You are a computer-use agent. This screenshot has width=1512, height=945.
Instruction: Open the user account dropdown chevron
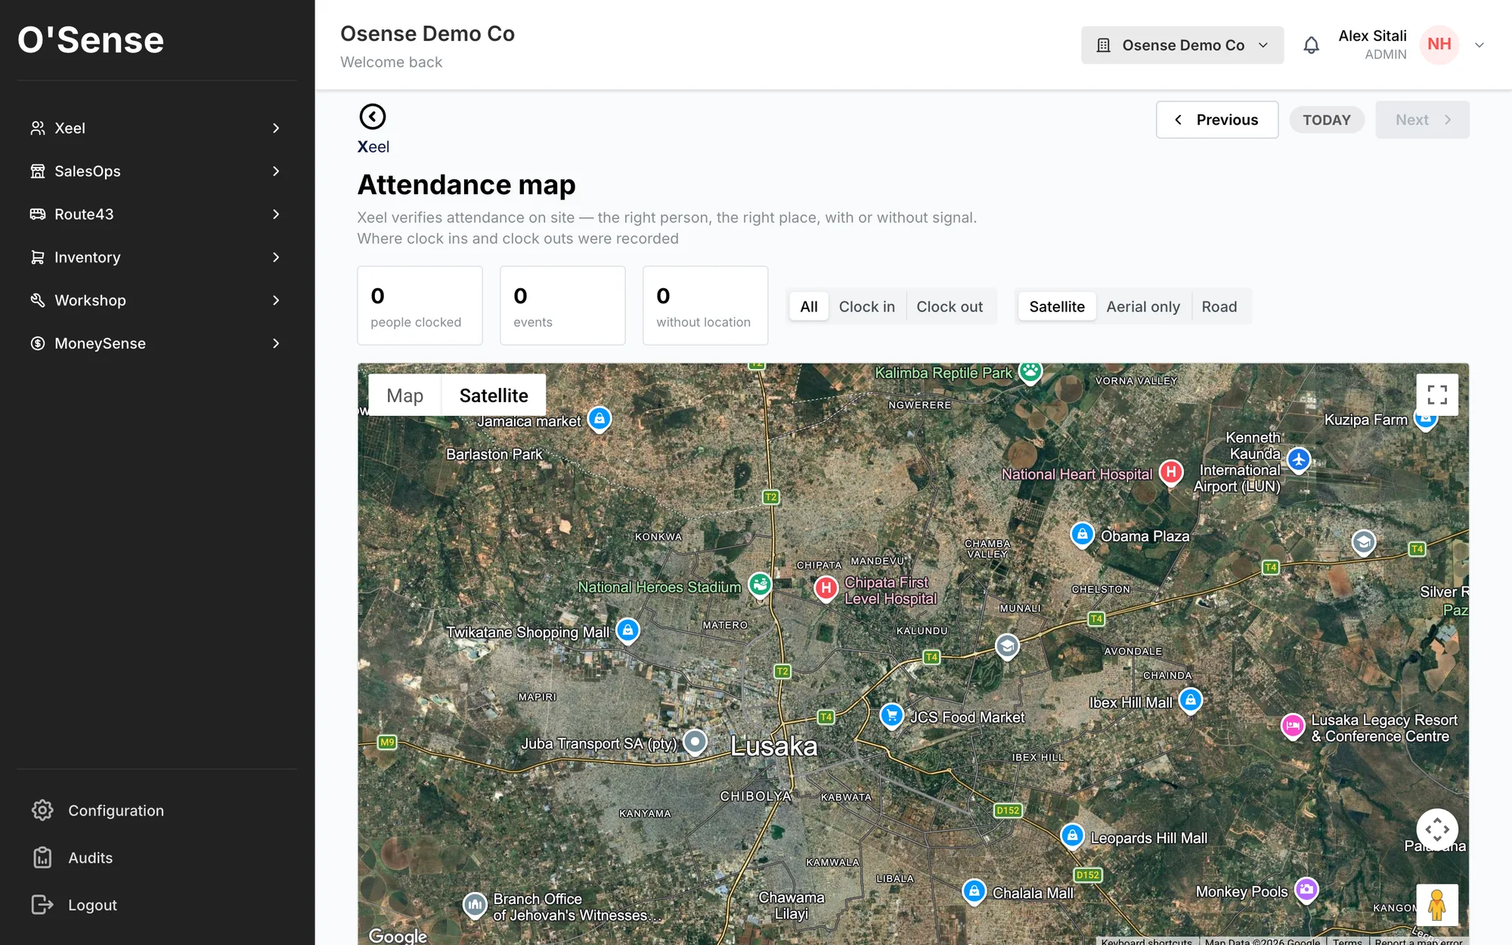click(1479, 45)
